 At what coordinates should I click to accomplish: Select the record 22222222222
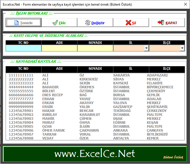95,79
